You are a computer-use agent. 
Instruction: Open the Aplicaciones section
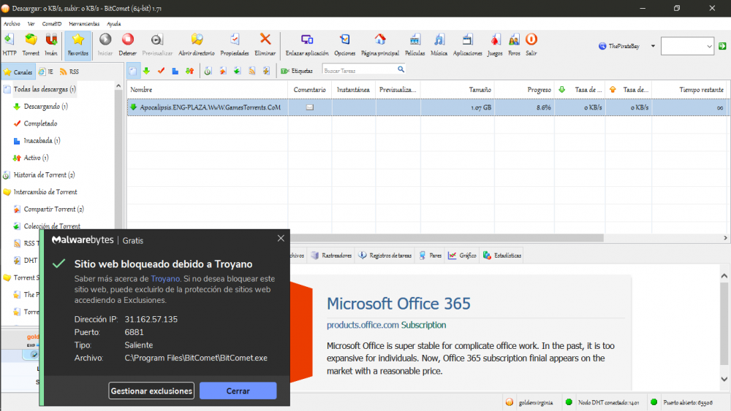(x=468, y=45)
